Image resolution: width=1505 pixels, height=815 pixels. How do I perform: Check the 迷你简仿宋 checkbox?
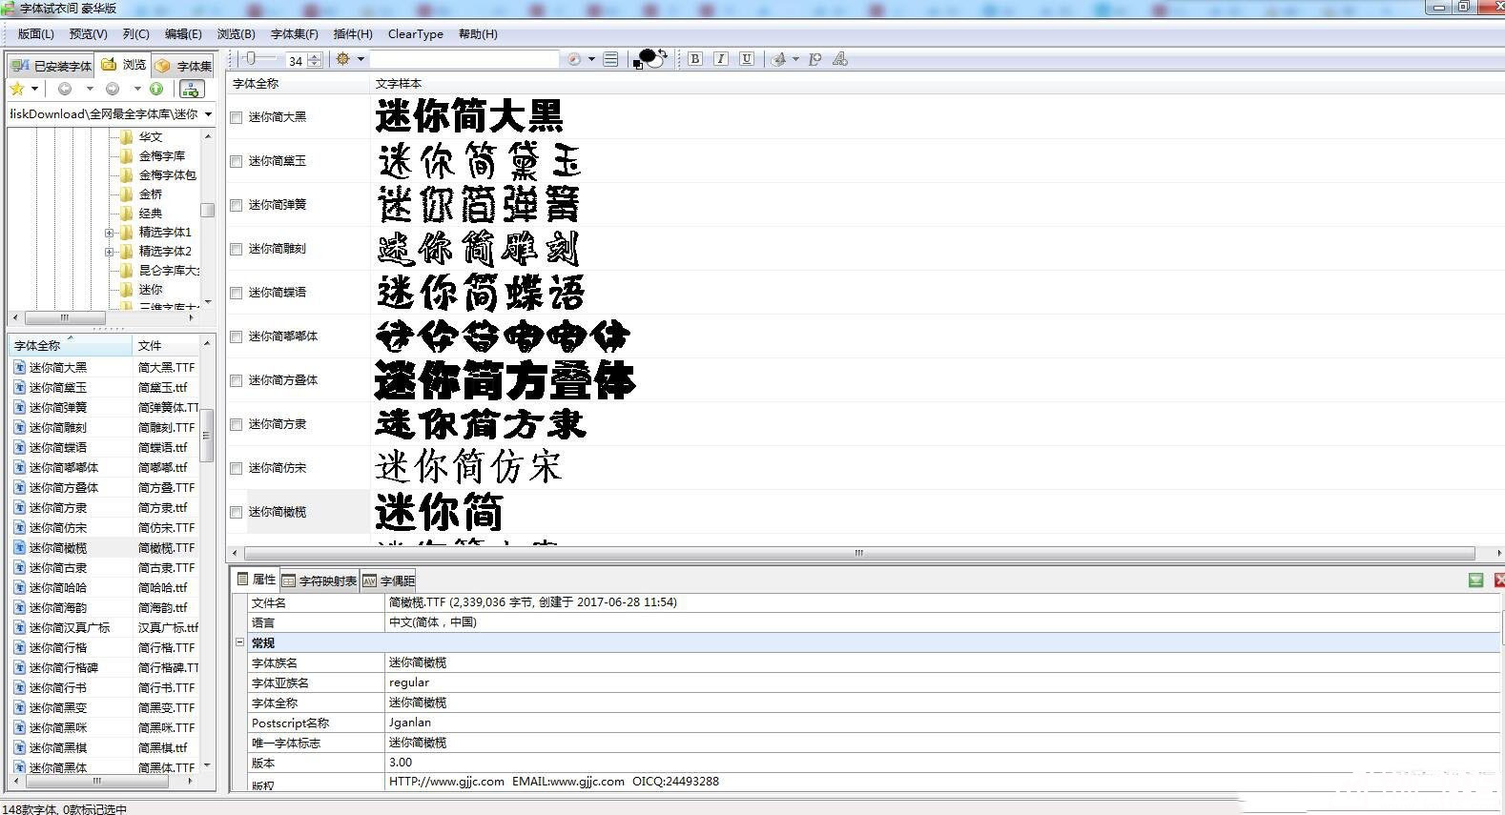tap(236, 468)
